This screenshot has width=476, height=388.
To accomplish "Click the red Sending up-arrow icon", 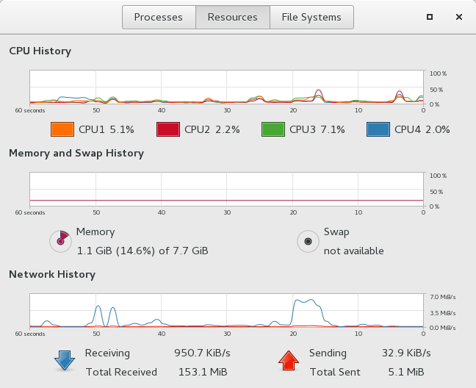I will click(289, 360).
